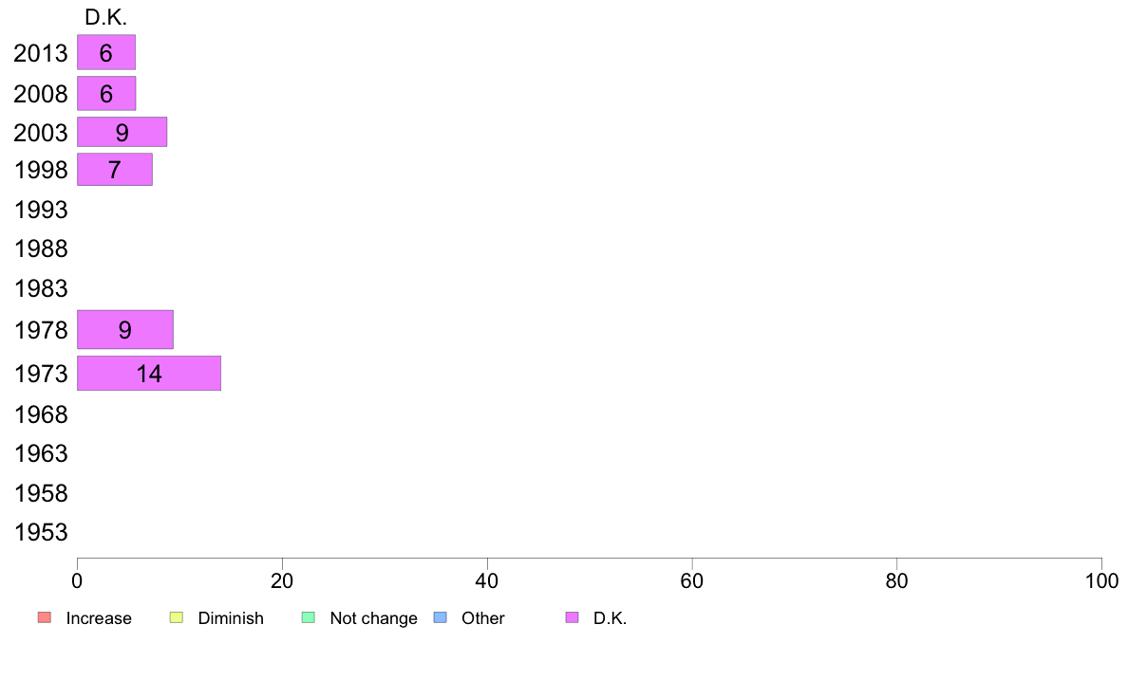Click the 1953 year label
This screenshot has height=698, width=1128.
pos(41,533)
